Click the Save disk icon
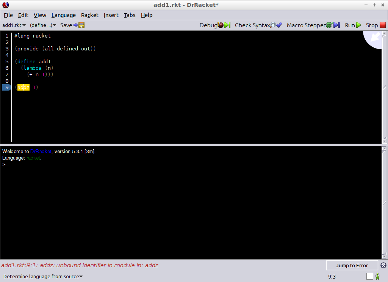The image size is (388, 282). [x=82, y=25]
